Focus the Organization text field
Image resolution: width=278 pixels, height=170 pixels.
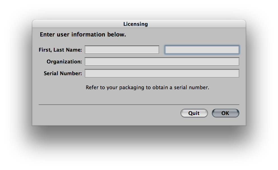coord(162,61)
